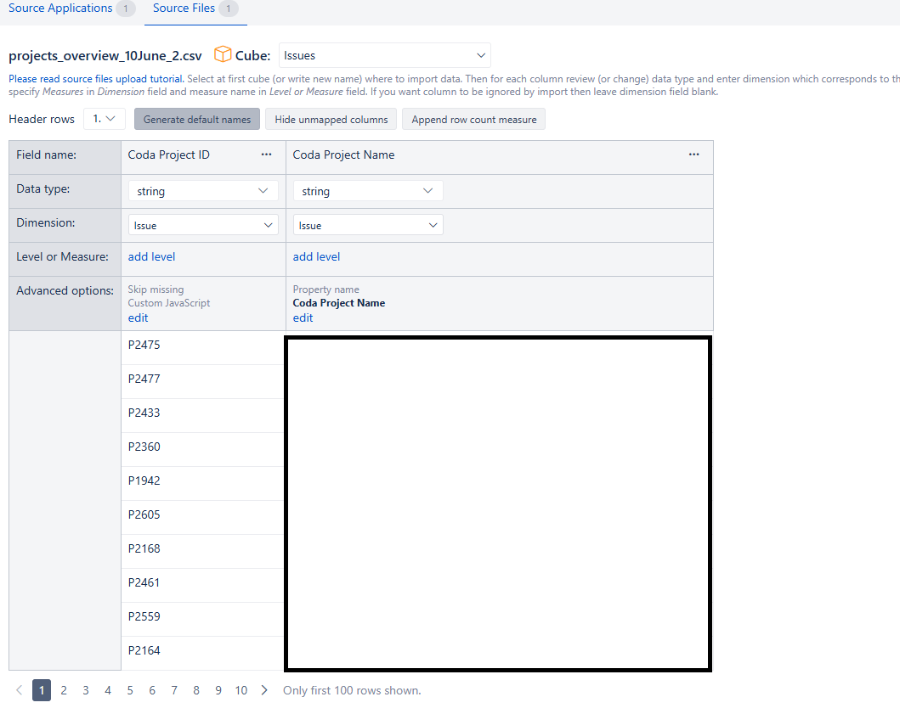This screenshot has height=725, width=900.
Task: Go to page 8
Action: pos(196,690)
